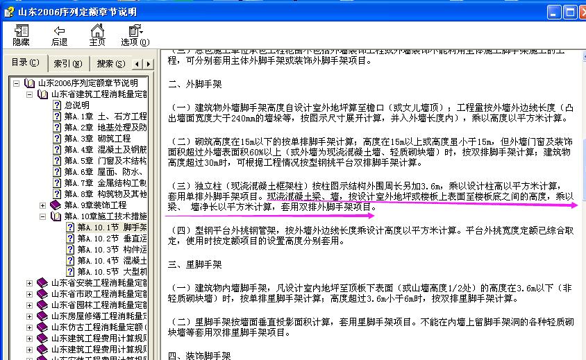The image size is (586, 360).
Task: Click the page icon beside 第A.7章
Action: click(x=57, y=183)
